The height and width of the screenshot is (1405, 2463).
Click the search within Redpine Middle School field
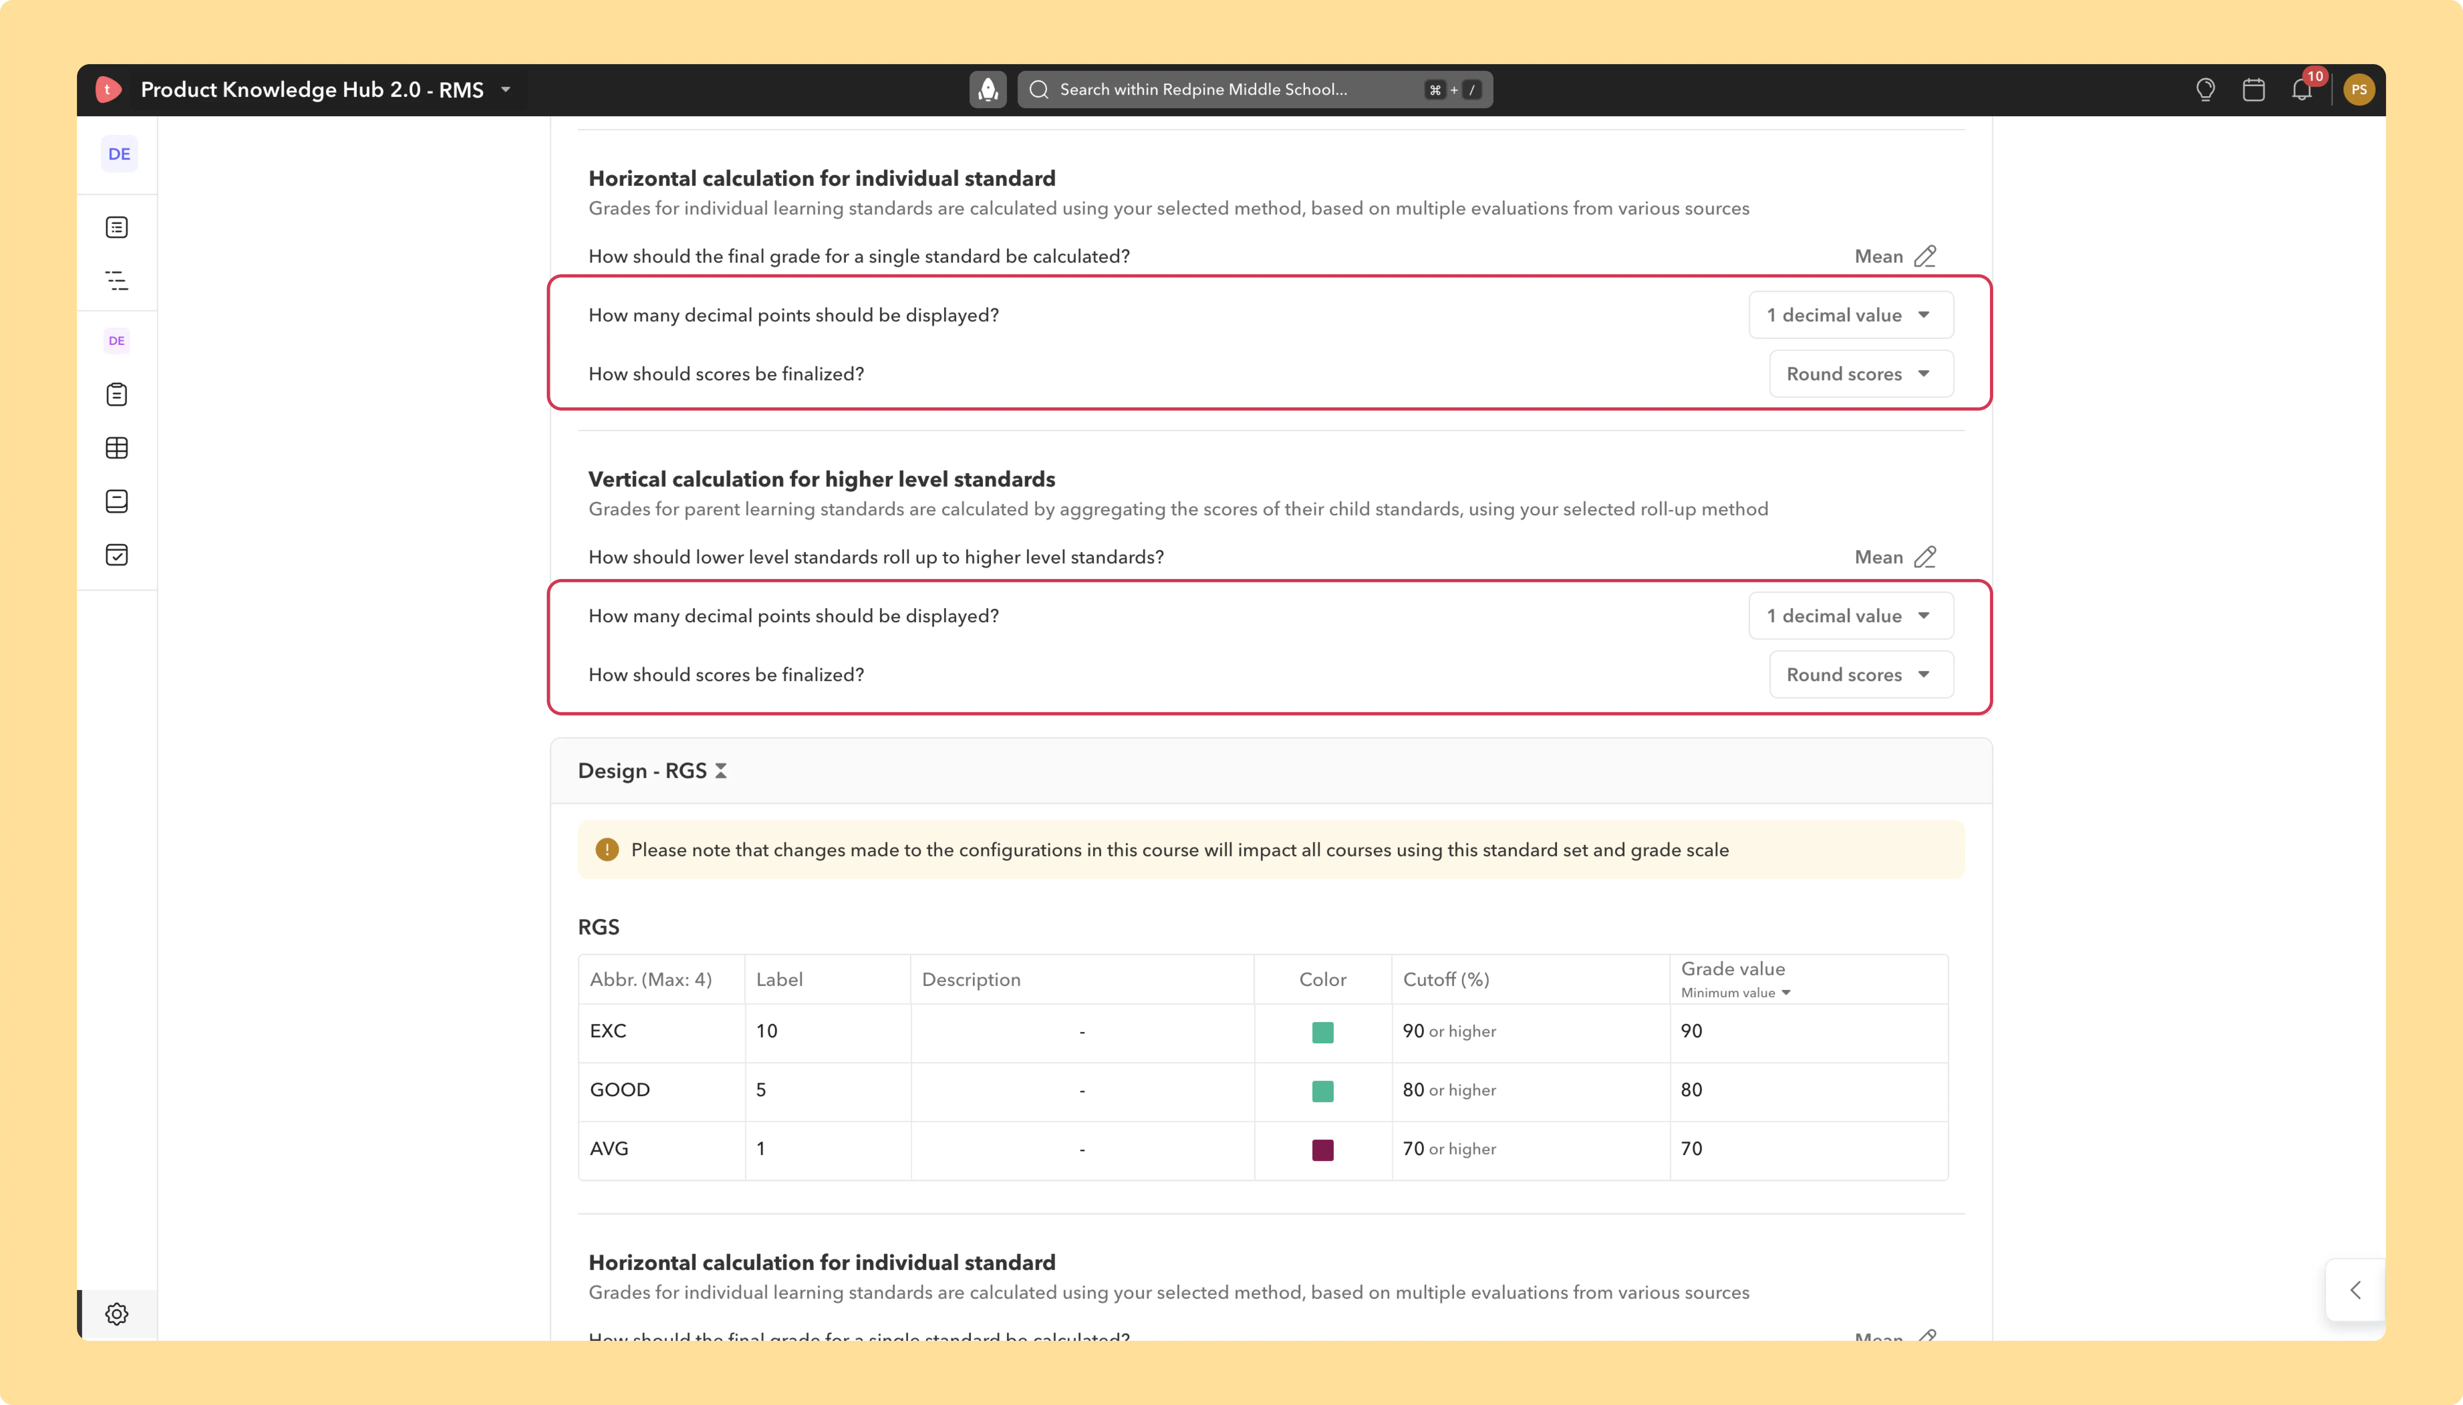[x=1255, y=90]
